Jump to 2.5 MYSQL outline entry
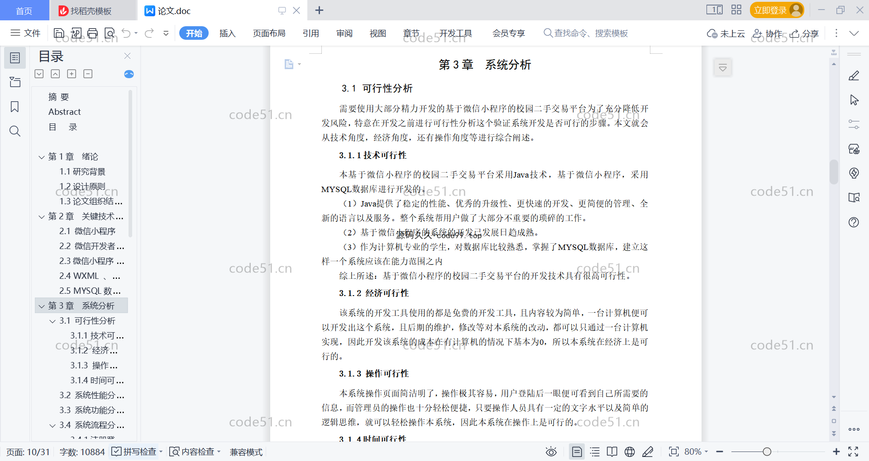The width and height of the screenshot is (869, 461). 90,291
